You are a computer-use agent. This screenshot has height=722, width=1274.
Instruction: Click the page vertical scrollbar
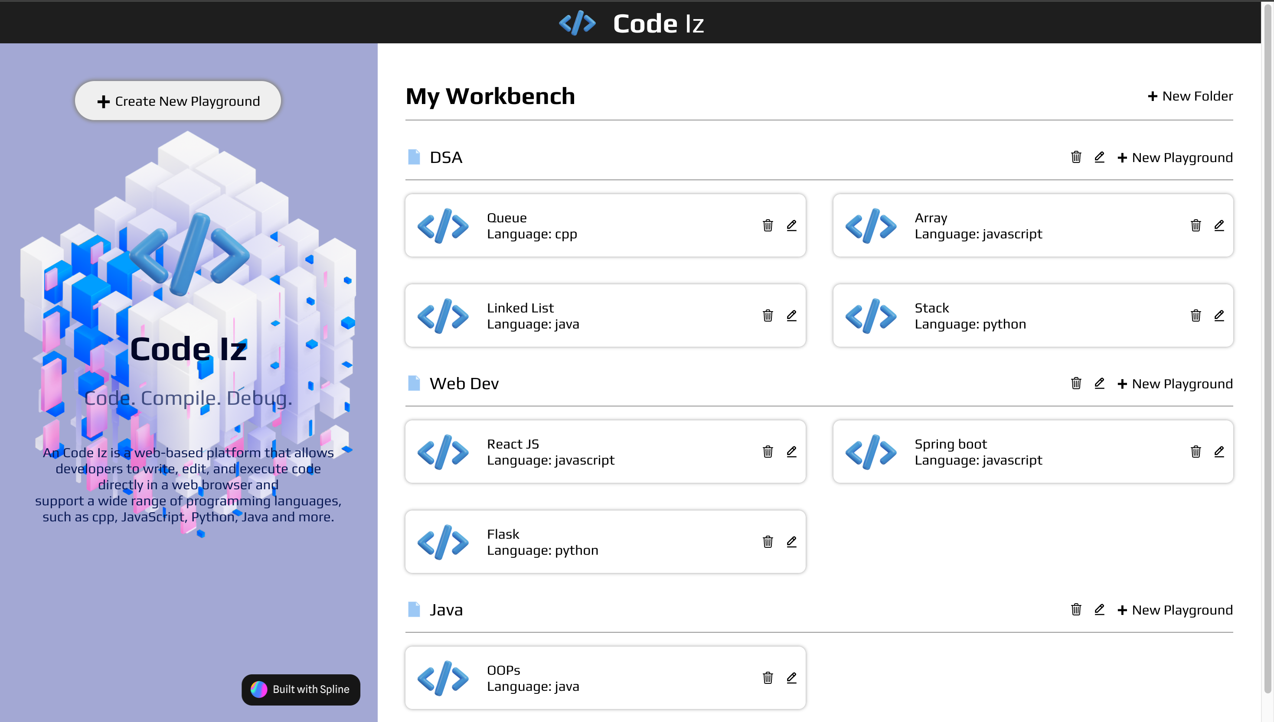click(1267, 347)
